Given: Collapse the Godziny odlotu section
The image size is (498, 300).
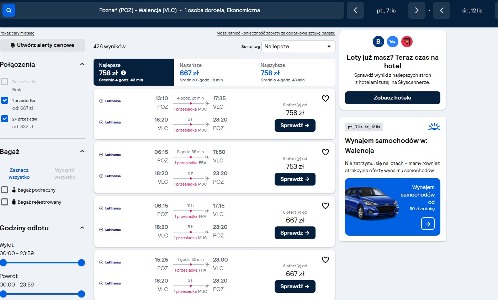Looking at the screenshot, I should click(82, 228).
